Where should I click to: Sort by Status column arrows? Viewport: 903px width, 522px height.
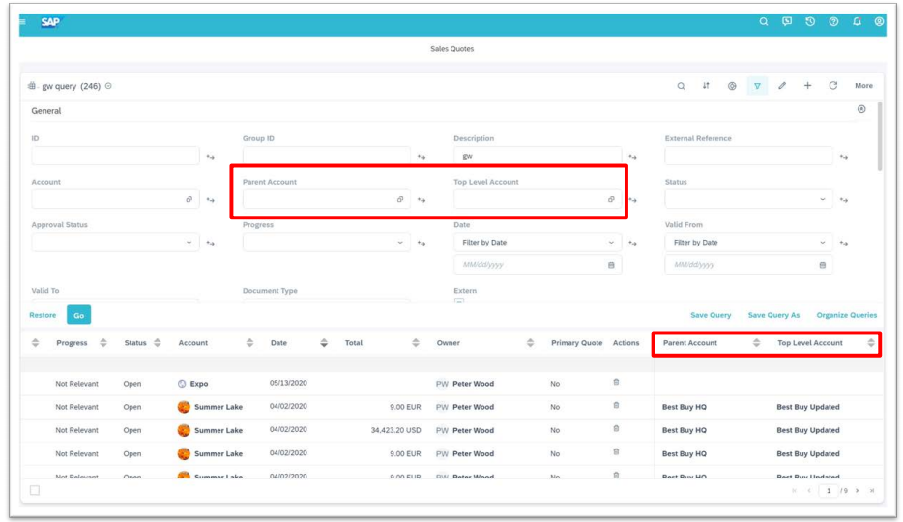(158, 343)
